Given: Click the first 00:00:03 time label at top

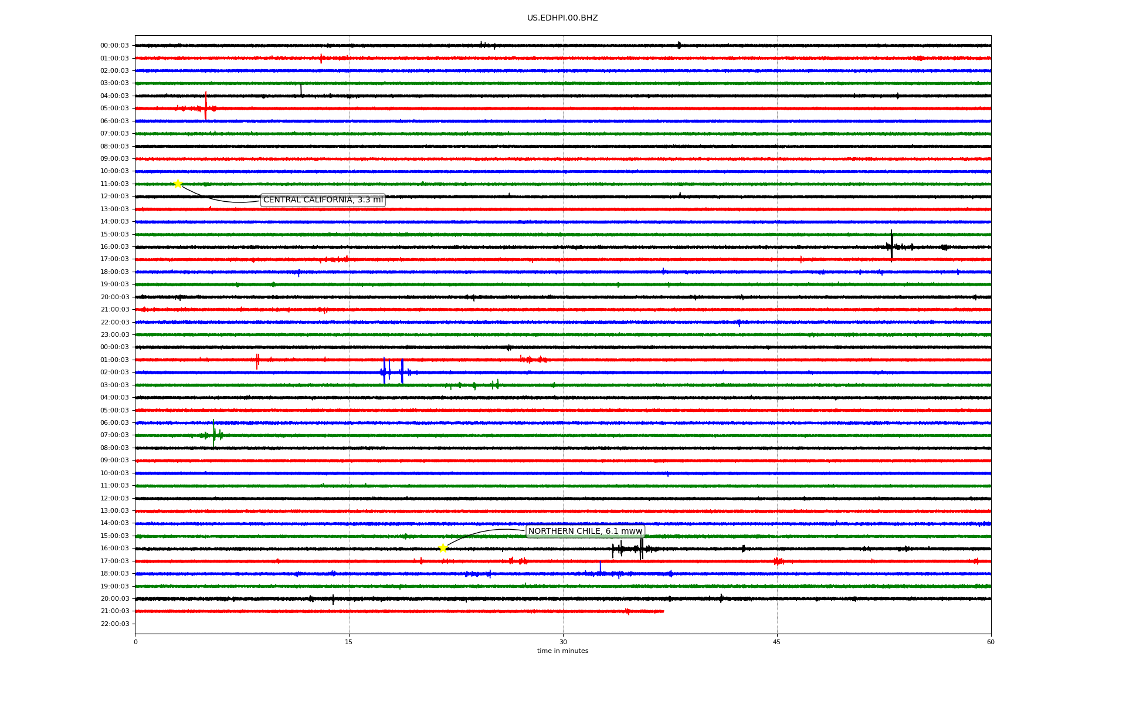Looking at the screenshot, I should (x=114, y=45).
